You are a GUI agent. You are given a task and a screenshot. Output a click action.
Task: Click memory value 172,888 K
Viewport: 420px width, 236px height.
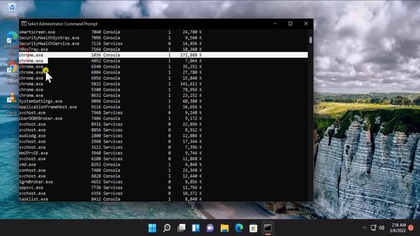[191, 55]
